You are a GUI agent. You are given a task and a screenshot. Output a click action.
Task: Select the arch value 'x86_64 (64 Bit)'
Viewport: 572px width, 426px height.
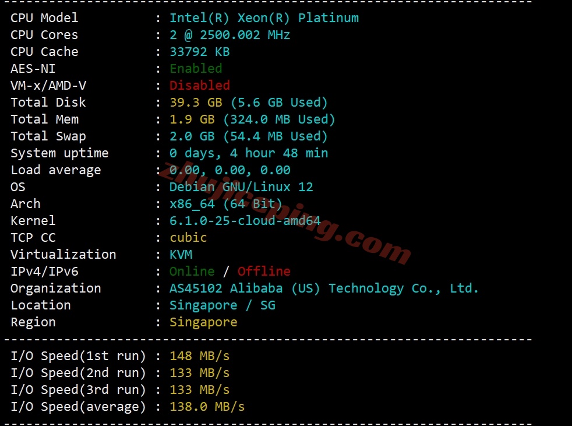(226, 204)
